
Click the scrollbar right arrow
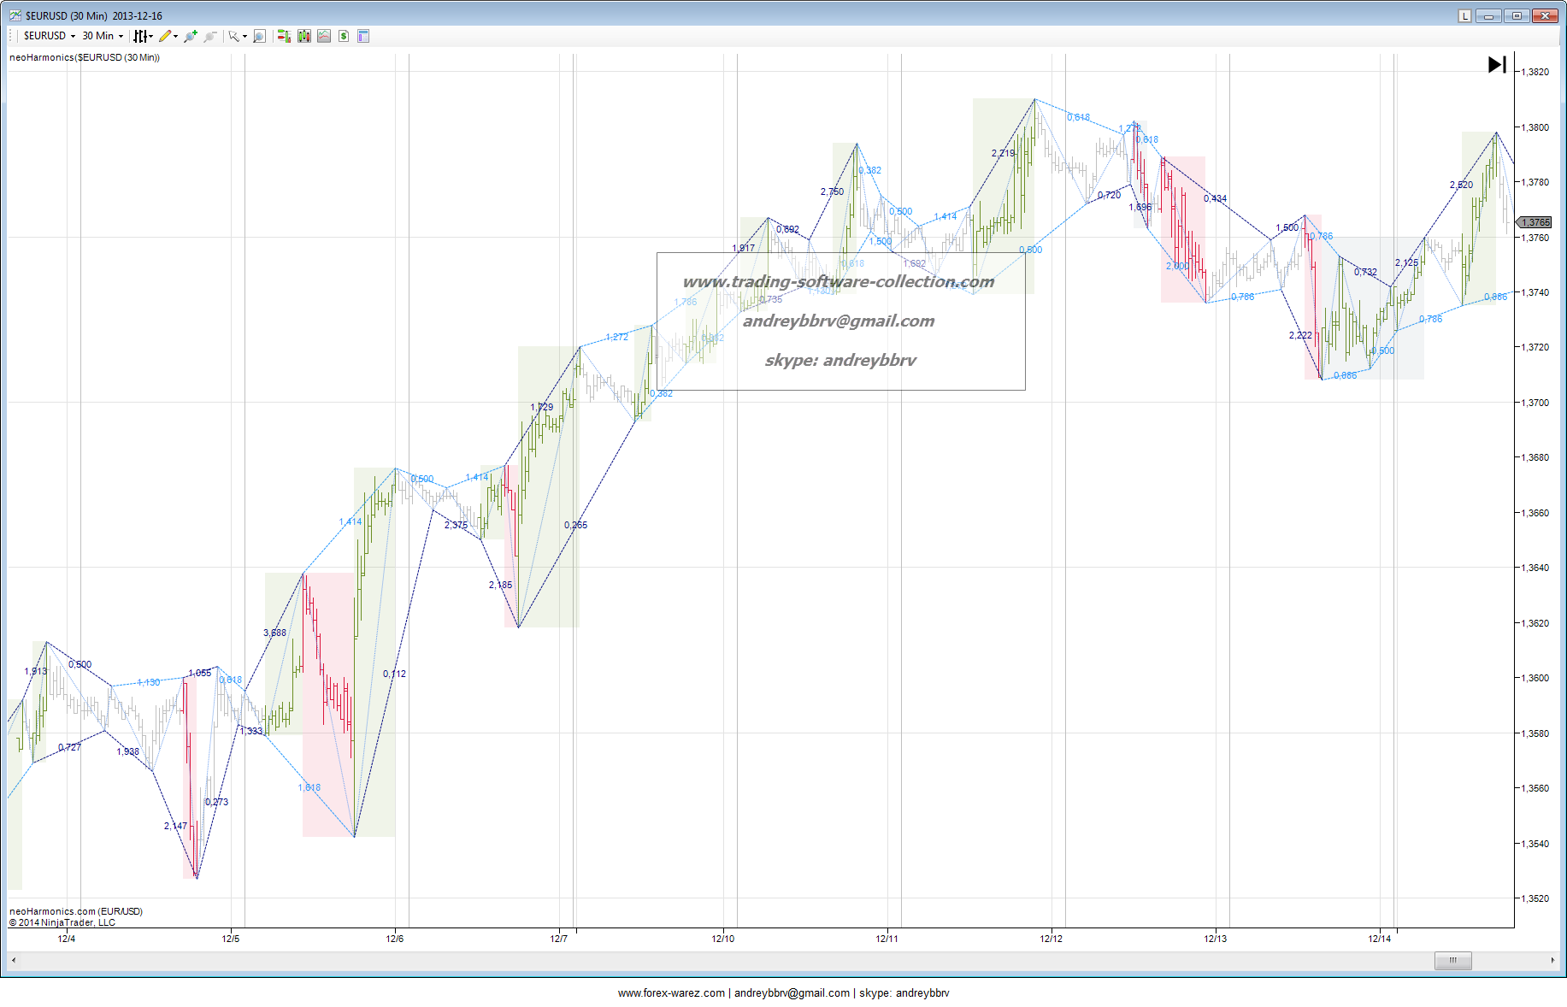(1552, 960)
